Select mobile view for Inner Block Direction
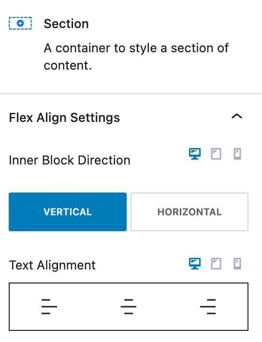The height and width of the screenshot is (342, 262). click(x=237, y=154)
